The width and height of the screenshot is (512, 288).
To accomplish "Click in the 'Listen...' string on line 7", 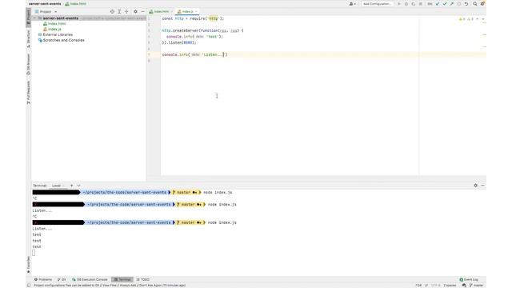I will tap(213, 54).
